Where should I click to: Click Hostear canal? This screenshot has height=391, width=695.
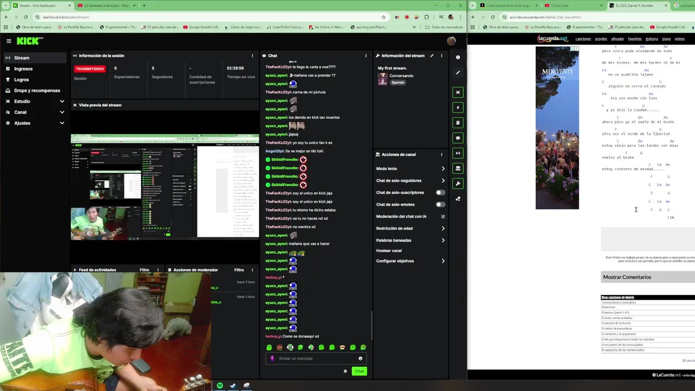[x=389, y=250]
